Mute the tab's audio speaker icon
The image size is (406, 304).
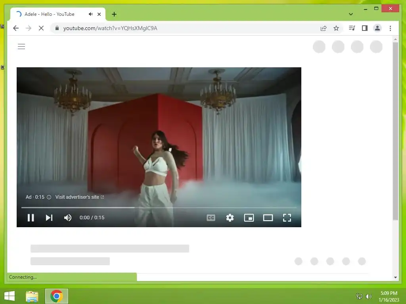[x=91, y=14]
